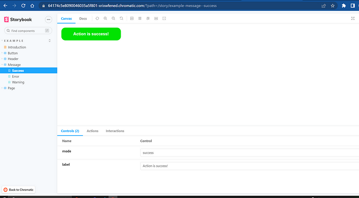The height and width of the screenshot is (198, 359).
Task: Open the Interactions tab
Action: 115,131
